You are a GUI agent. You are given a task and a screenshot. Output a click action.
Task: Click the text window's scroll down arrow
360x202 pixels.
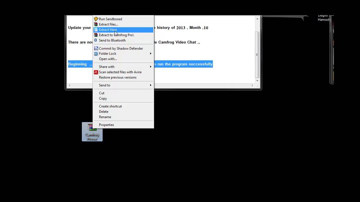(257, 81)
